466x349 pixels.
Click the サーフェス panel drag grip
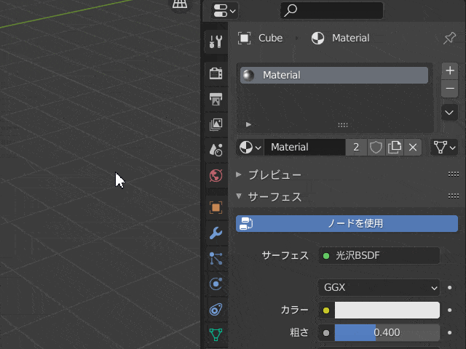click(x=453, y=196)
